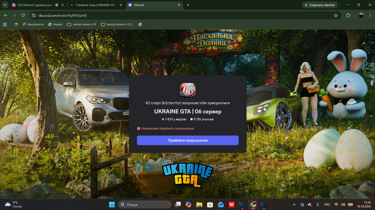The image size is (375, 210).
Task: Switch the ENG input language
Action: (327, 204)
